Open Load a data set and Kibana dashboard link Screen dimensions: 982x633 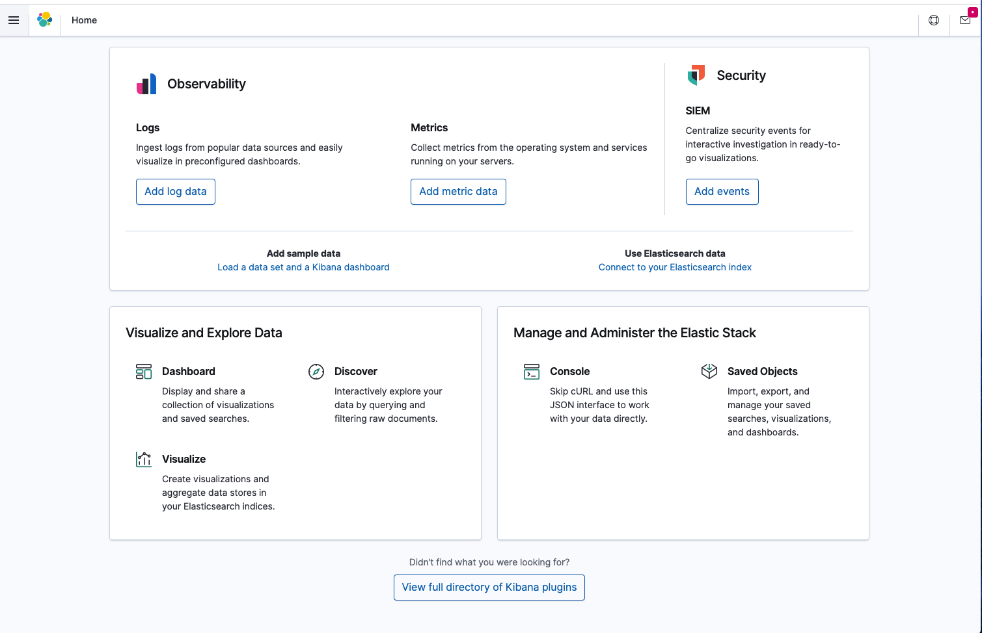pos(303,267)
